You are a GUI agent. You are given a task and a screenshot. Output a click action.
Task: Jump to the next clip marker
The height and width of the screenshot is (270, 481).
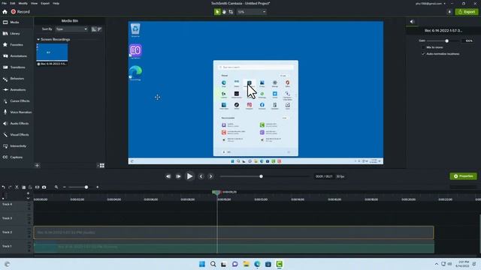(210, 176)
